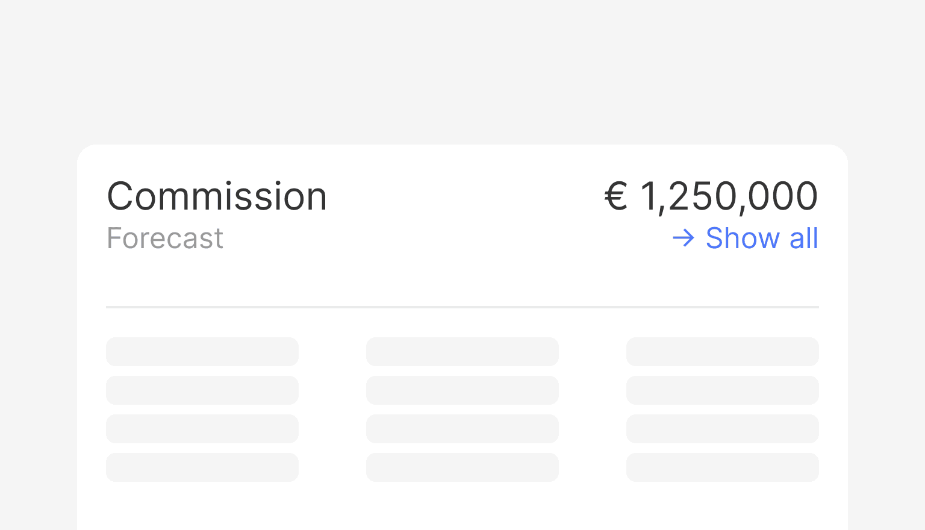Open the Show all link
This screenshot has height=530, width=925.
[x=761, y=238]
